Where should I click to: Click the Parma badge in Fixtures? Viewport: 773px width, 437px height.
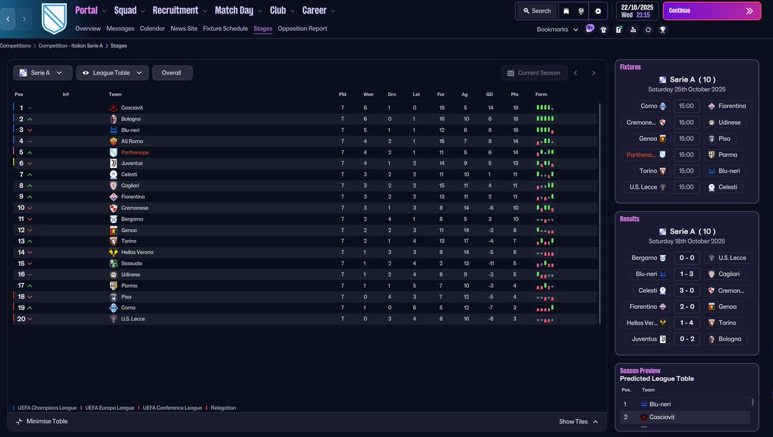coord(711,154)
